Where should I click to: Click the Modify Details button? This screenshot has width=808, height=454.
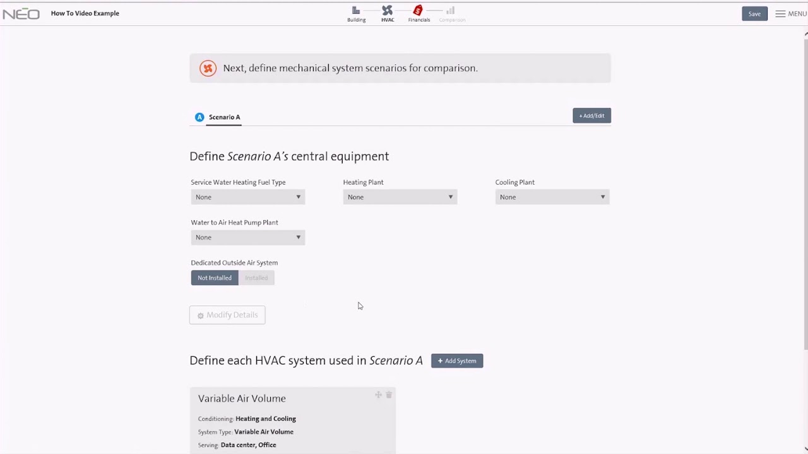[x=227, y=315]
